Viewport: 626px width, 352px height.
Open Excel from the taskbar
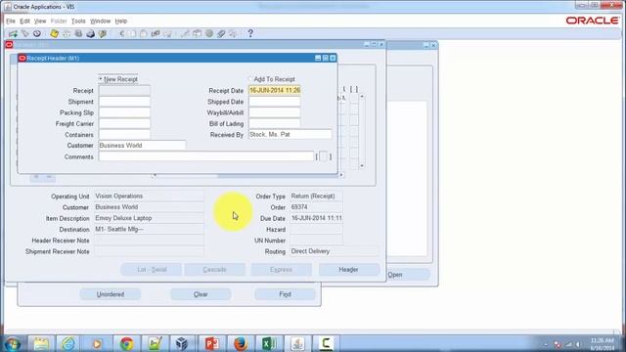269,343
